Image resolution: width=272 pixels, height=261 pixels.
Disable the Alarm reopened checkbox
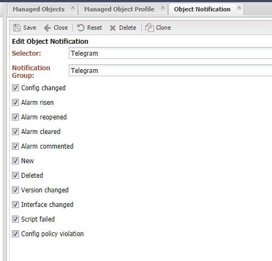pyautogui.click(x=15, y=117)
